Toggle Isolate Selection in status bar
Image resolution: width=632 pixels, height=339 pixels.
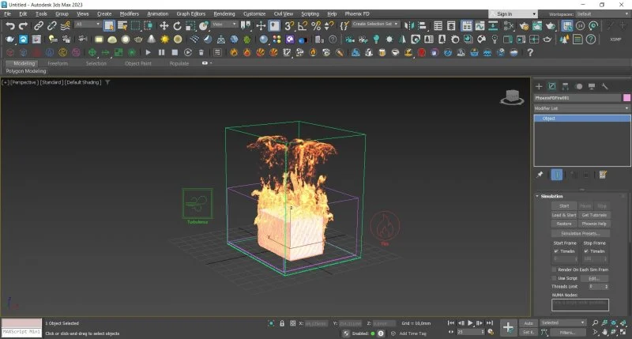271,323
